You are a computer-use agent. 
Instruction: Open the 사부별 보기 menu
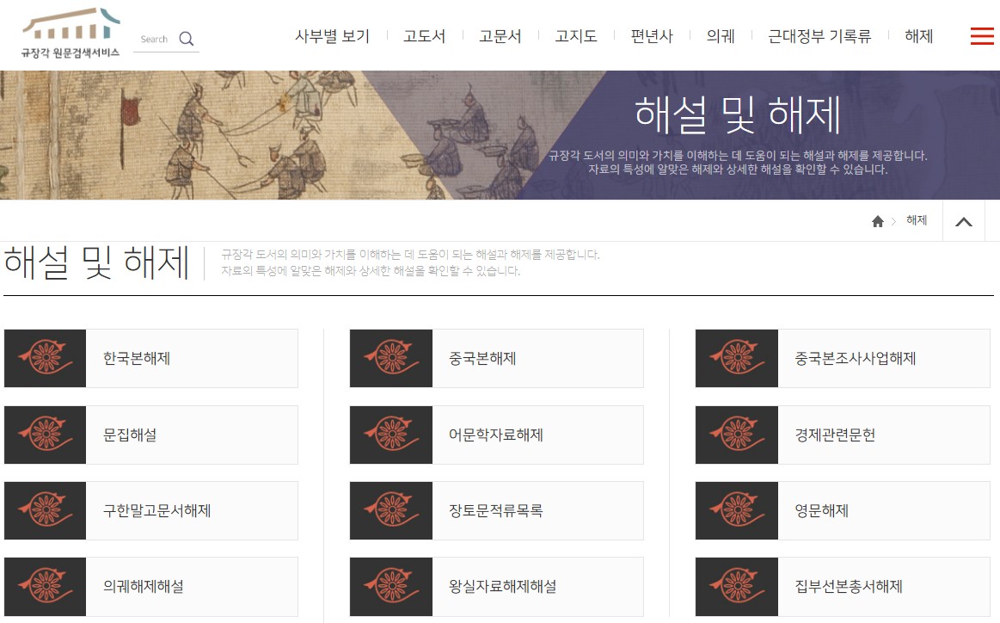point(332,36)
